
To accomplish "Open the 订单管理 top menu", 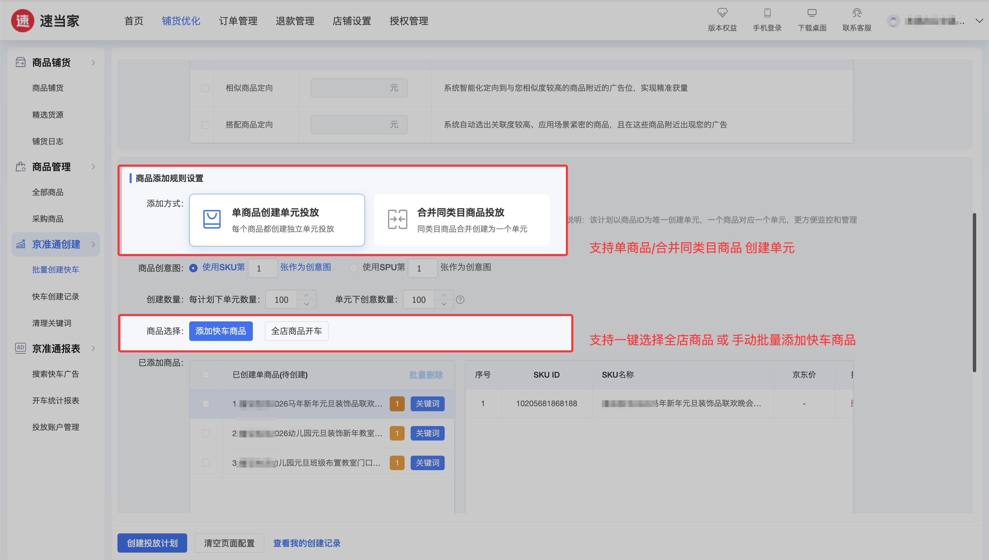I will tap(238, 21).
